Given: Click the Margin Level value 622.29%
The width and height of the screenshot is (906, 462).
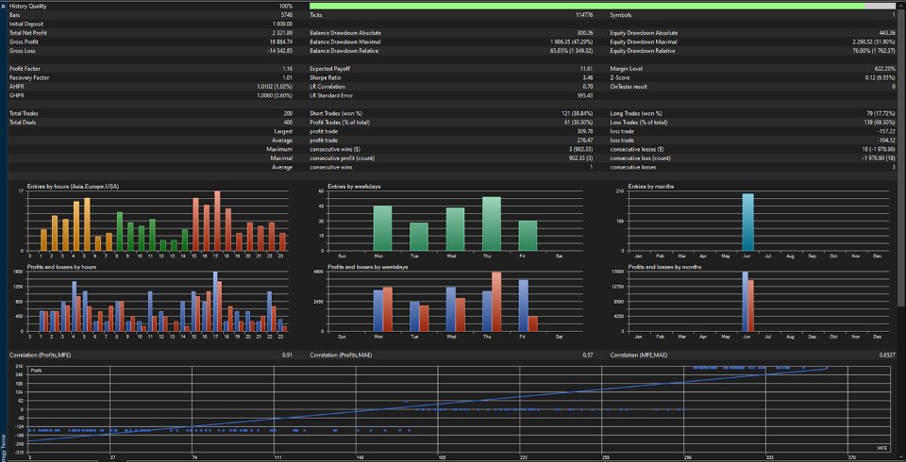Looking at the screenshot, I should pos(886,69).
